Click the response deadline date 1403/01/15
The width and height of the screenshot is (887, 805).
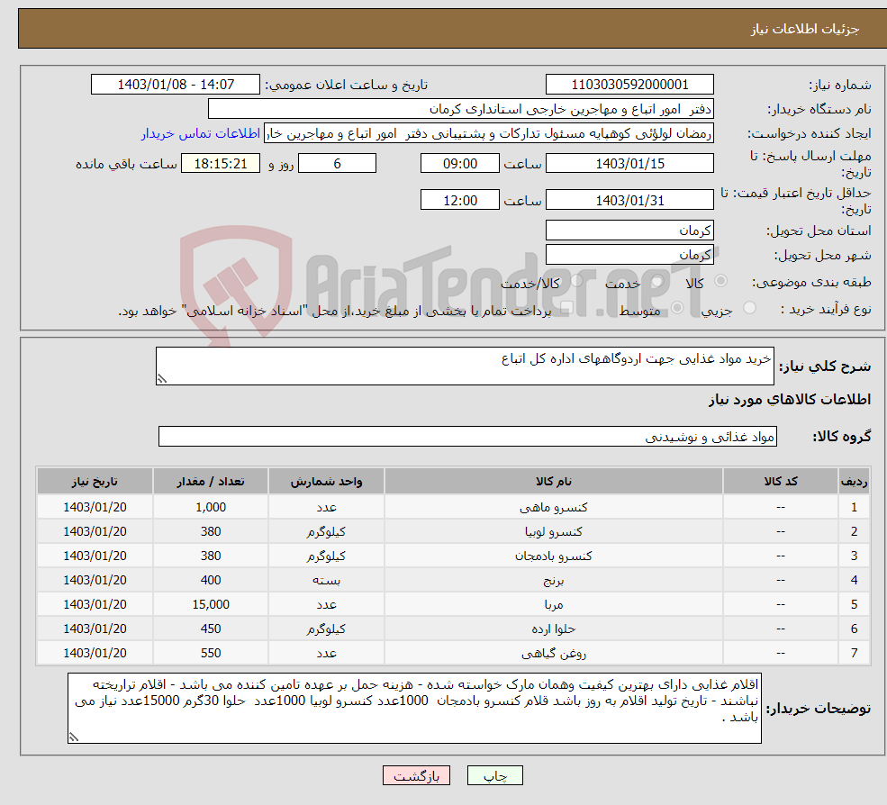tap(629, 164)
